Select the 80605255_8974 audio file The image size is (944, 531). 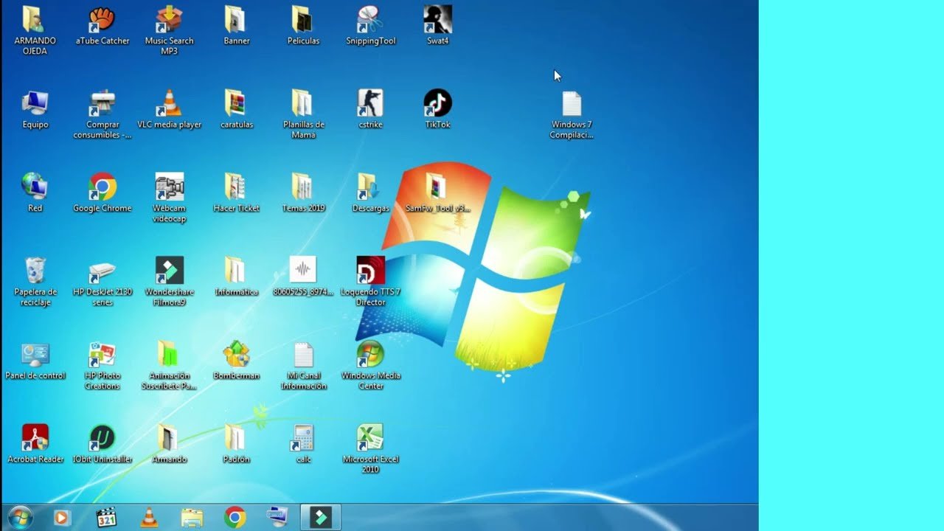point(303,277)
